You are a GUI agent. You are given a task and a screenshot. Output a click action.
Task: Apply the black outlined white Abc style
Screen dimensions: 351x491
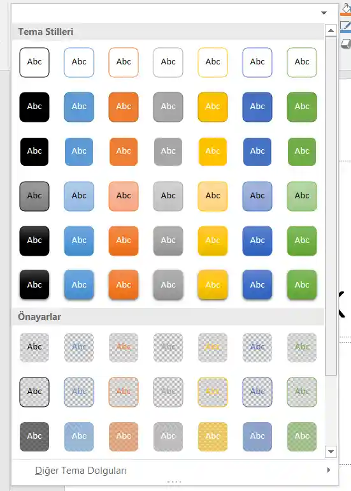pos(34,62)
